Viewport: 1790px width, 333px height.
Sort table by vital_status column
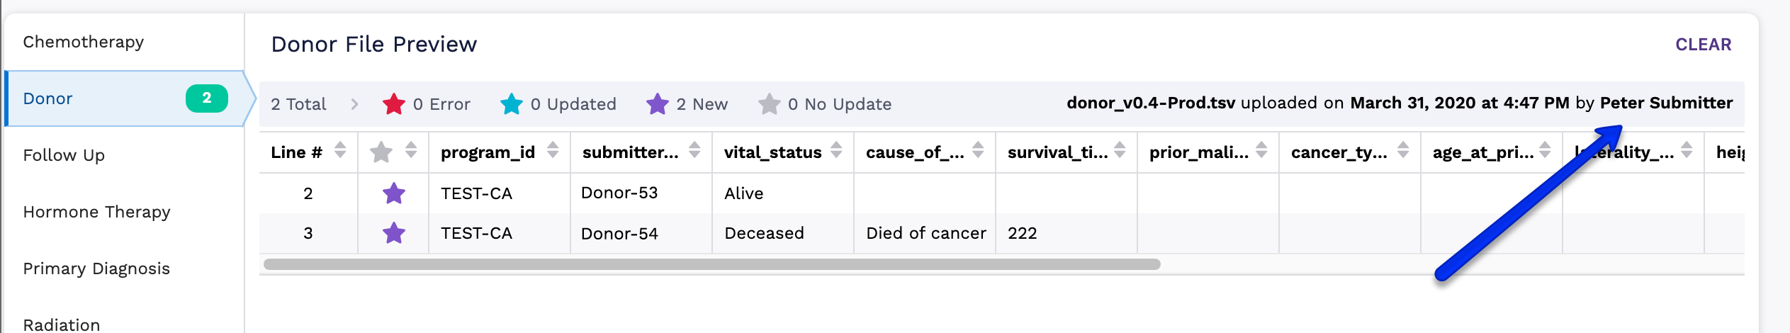coord(836,150)
